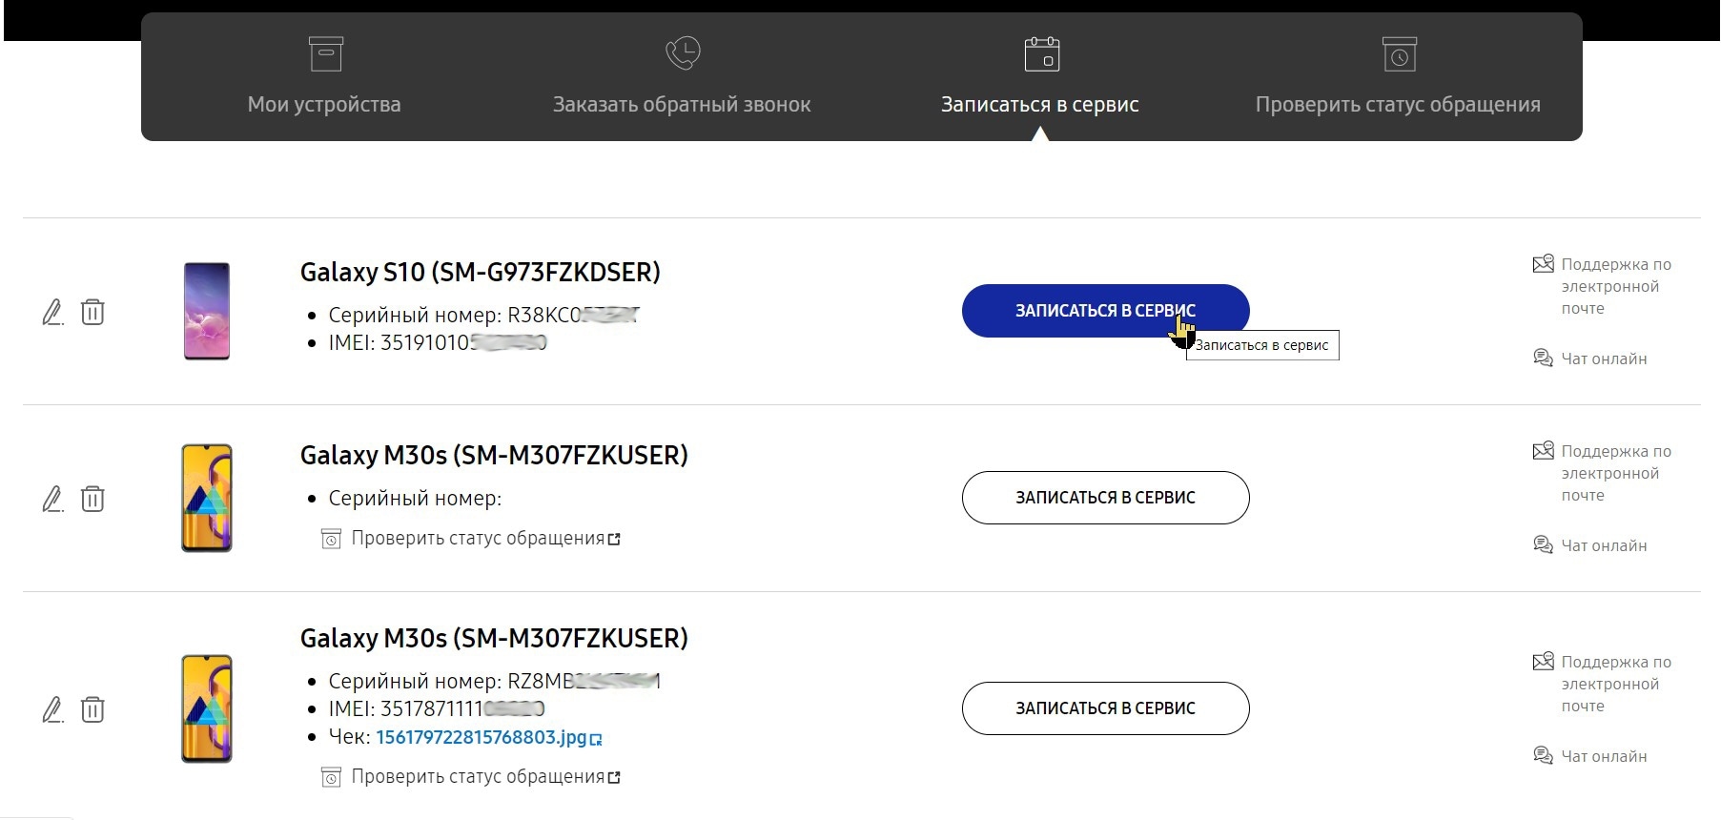Check request status for M30s with receipt
1721x820 pixels.
[x=471, y=777]
